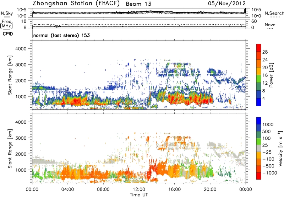Viewport: 284px width, 197px height.
Task: Click the blue bottom of power colorbar
Action: click(259, 102)
